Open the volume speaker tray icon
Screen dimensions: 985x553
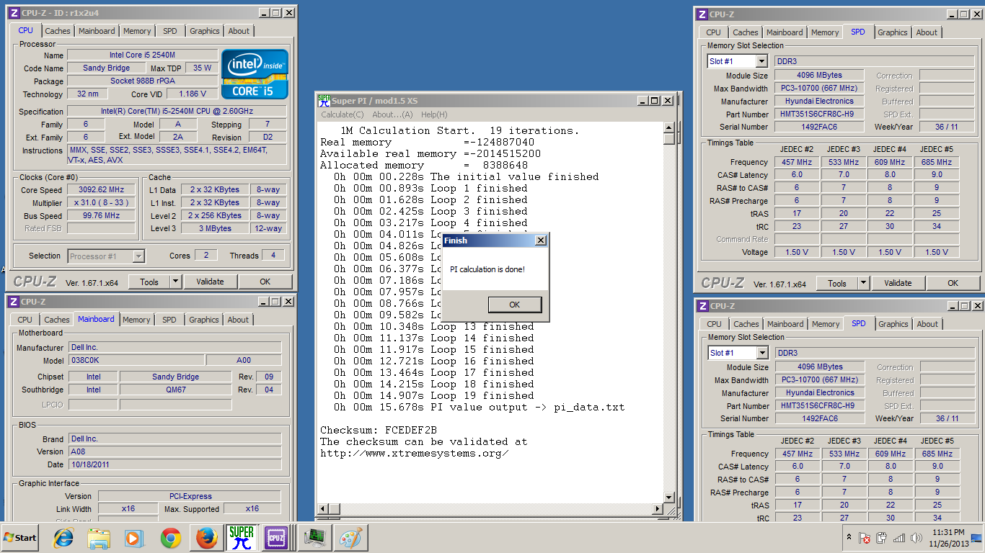click(916, 538)
